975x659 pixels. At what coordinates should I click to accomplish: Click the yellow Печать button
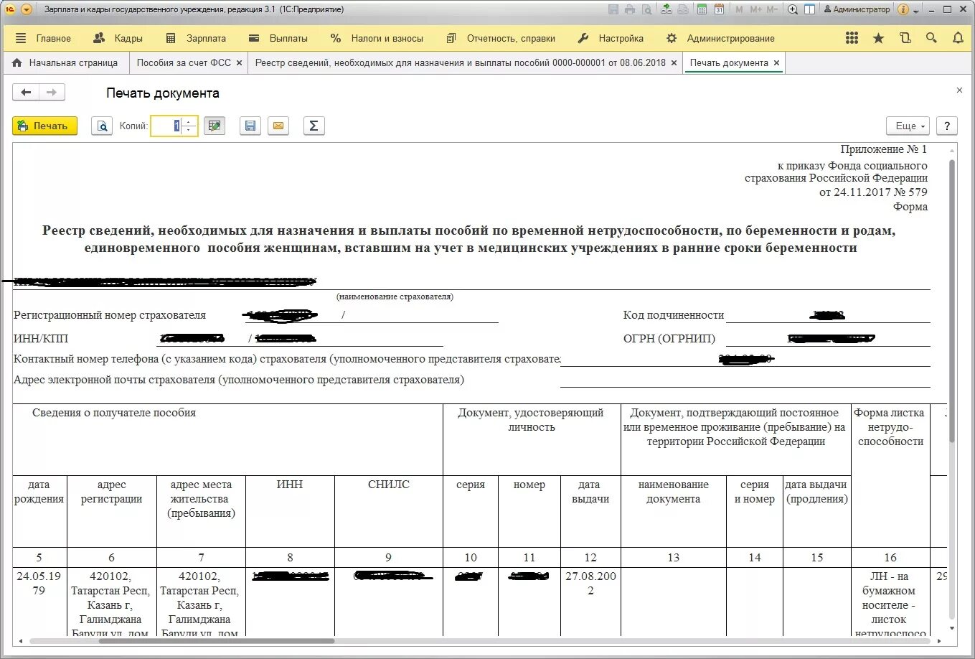44,126
